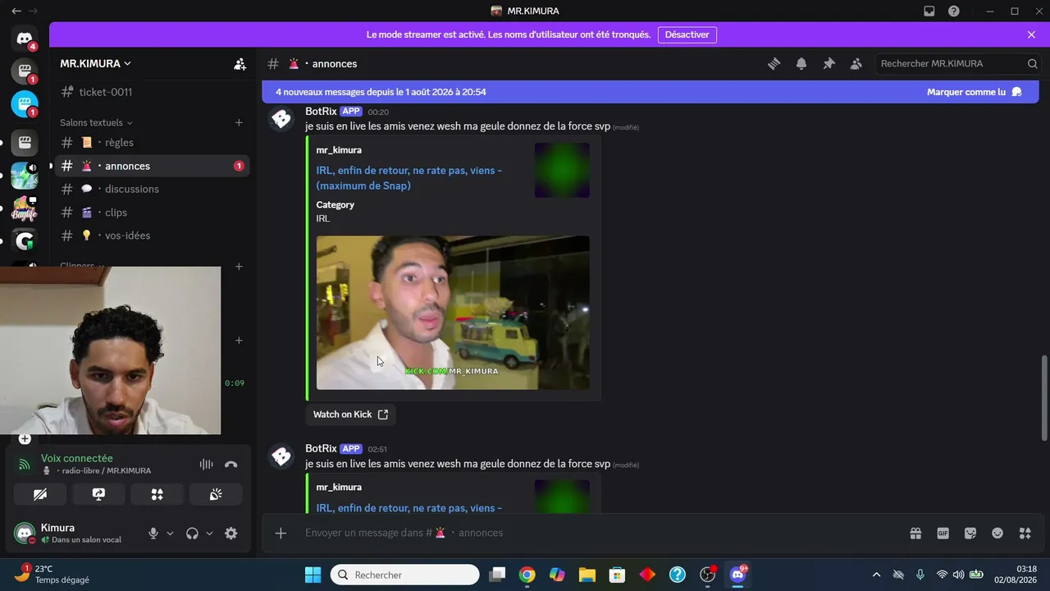Open the Task View taskbar button
Screen dimensions: 1050x591
coord(497,575)
